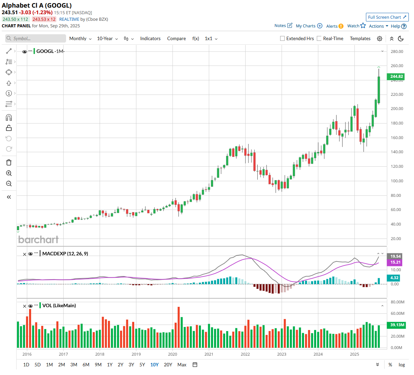This screenshot has height=375, width=414.
Task: Collapse header with double-up chevron
Action: [392, 38]
